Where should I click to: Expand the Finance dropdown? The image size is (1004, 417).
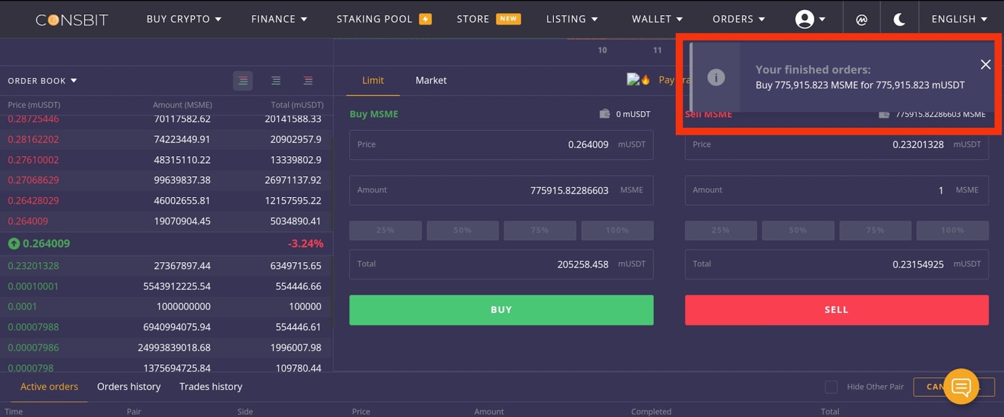click(279, 19)
